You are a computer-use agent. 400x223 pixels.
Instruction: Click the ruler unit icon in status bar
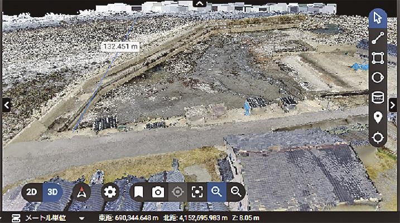pos(16,218)
